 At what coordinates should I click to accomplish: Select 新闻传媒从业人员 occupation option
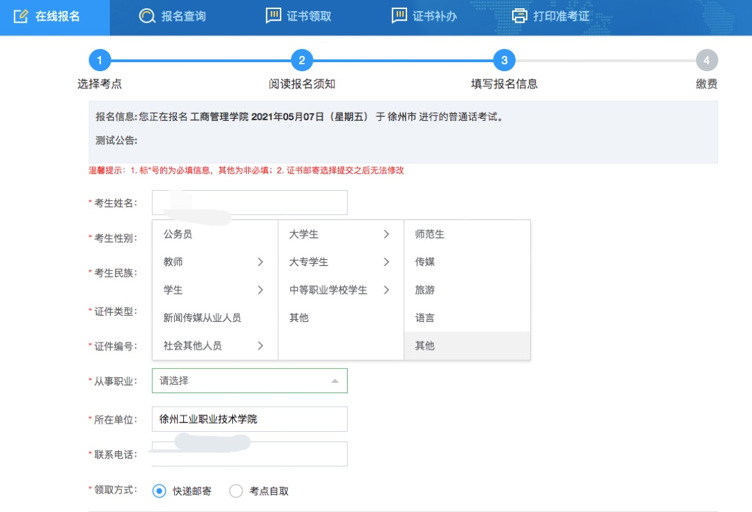[x=202, y=318]
